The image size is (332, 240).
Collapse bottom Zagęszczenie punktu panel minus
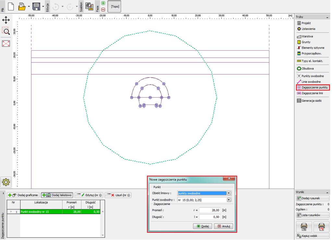pyautogui.click(x=3, y=194)
